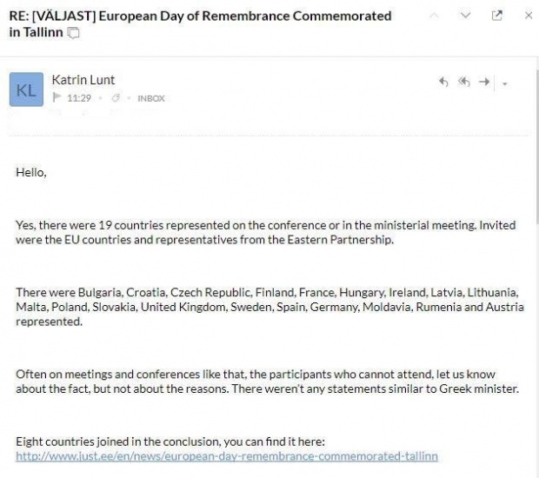The width and height of the screenshot is (539, 478).
Task: Close the email reading pane
Action: (528, 16)
